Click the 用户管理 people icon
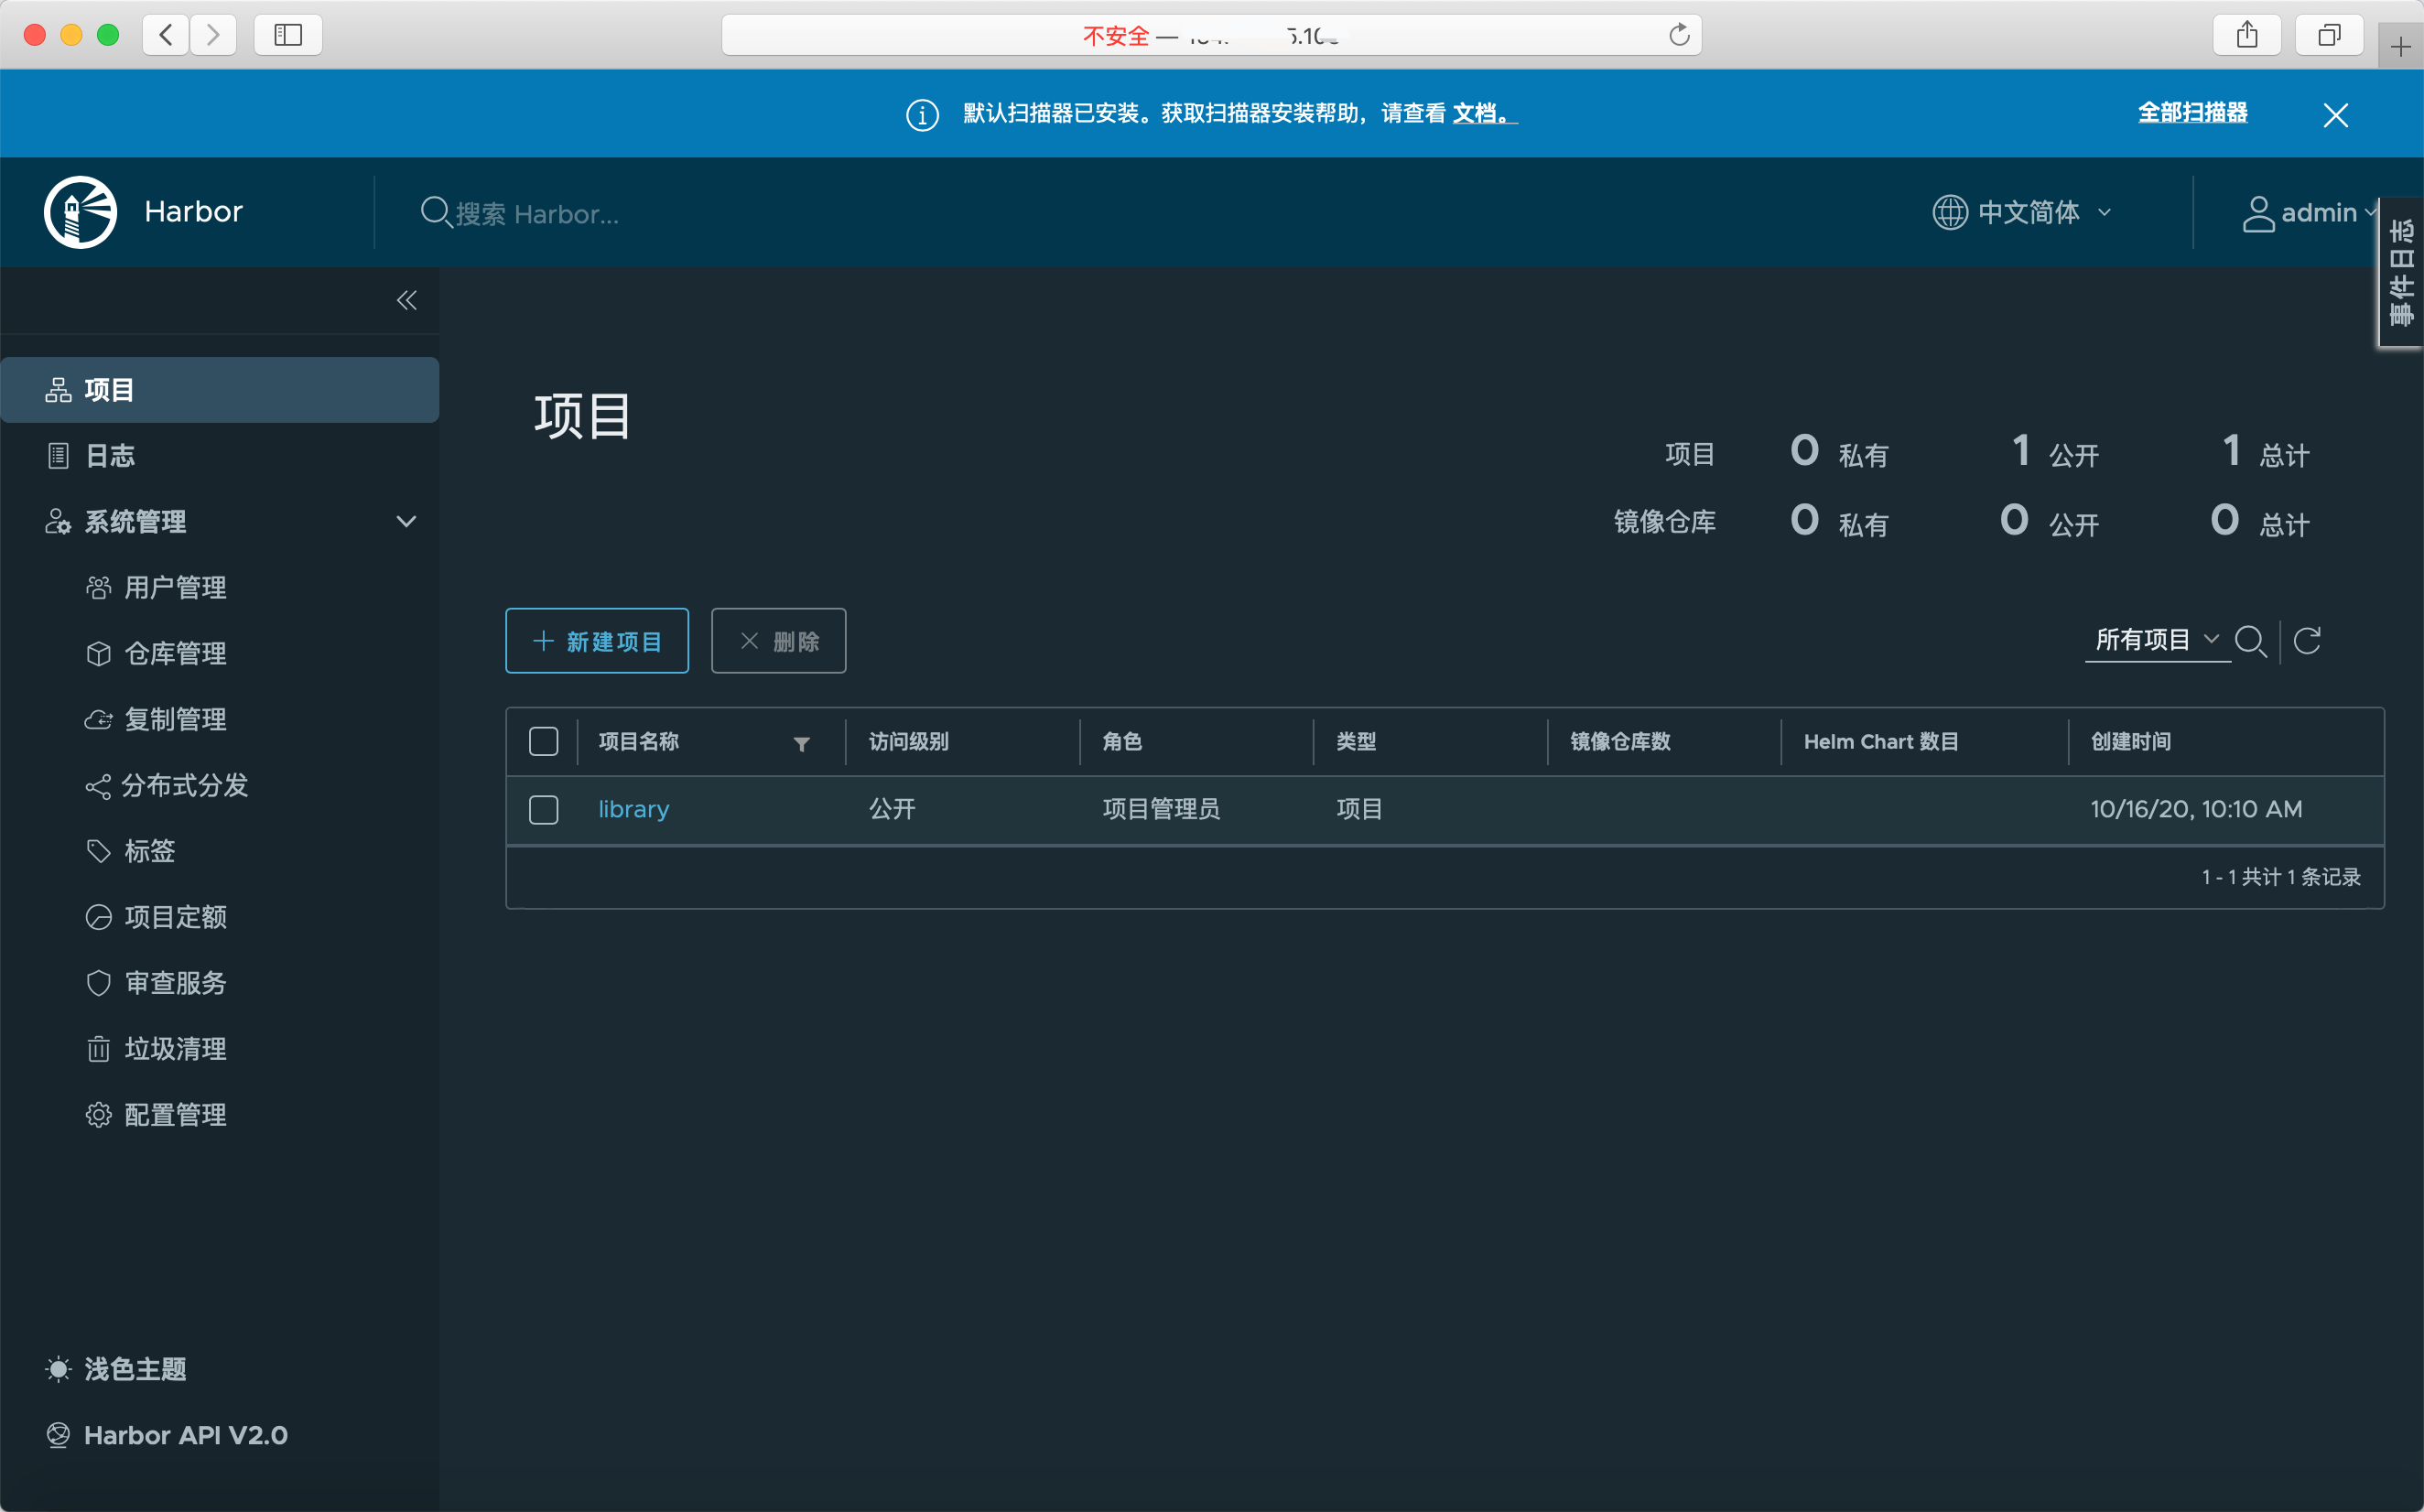Viewport: 2424px width, 1512px height. tap(98, 588)
